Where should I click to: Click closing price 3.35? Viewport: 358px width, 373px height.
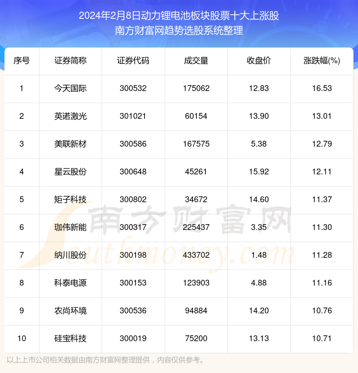pos(259,227)
